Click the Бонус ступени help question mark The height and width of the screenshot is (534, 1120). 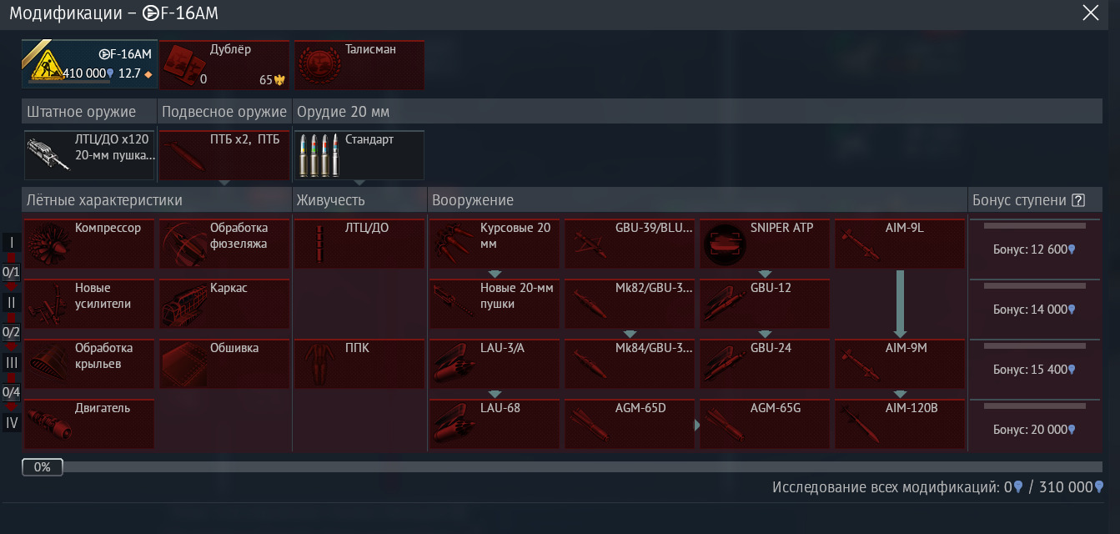(x=1078, y=200)
